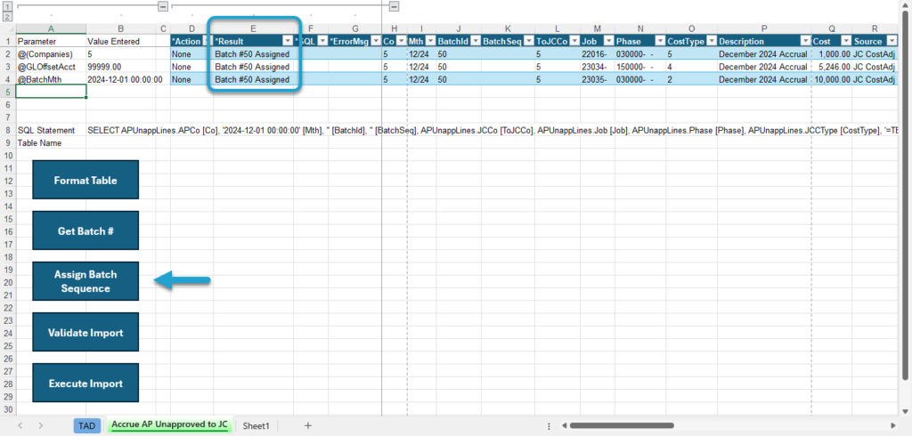912x436 pixels.
Task: Click the SELECT APUnappLines SQL text cell
Action: (492, 130)
